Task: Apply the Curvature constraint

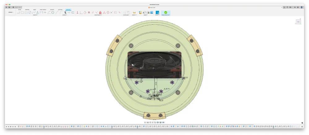Action: (x=119, y=12)
